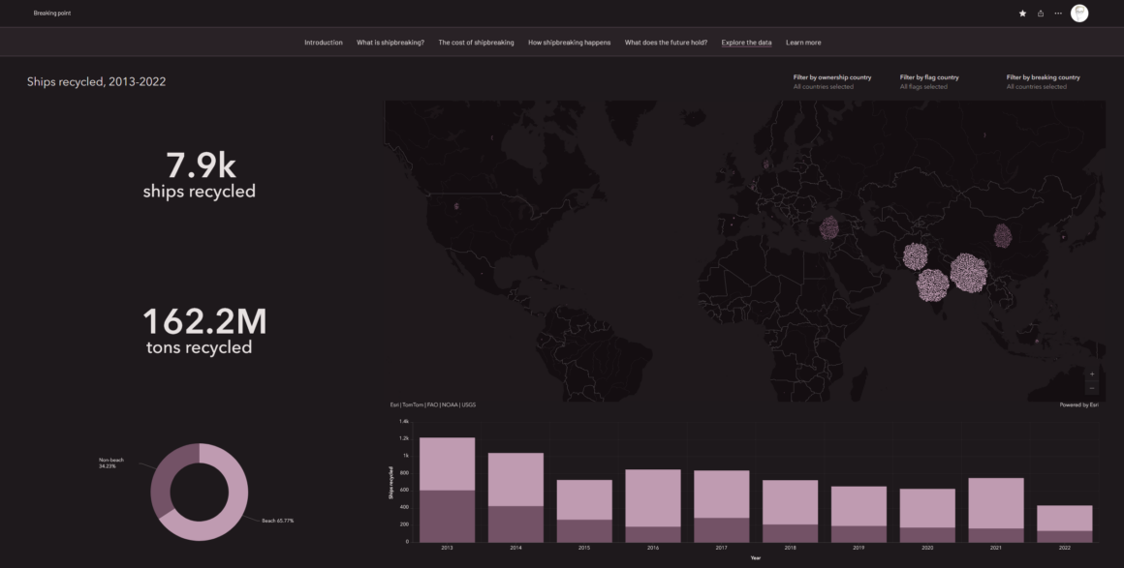This screenshot has width=1124, height=568.
Task: Expand Filter by ownership country dropdown
Action: tap(832, 81)
